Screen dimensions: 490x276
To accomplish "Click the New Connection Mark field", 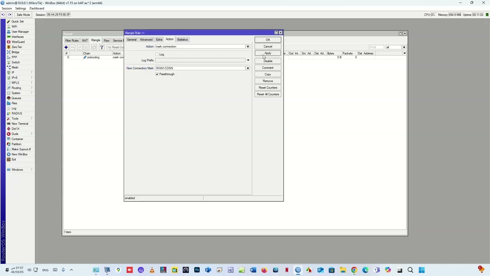I will pos(200,68).
